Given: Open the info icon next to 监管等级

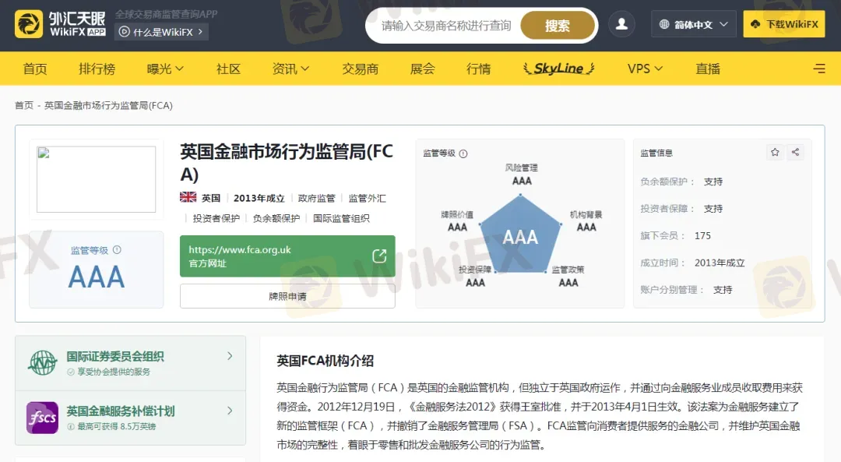Looking at the screenshot, I should click(464, 153).
